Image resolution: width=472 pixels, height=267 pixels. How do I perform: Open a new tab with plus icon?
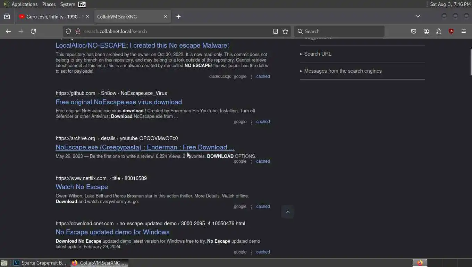point(178,16)
